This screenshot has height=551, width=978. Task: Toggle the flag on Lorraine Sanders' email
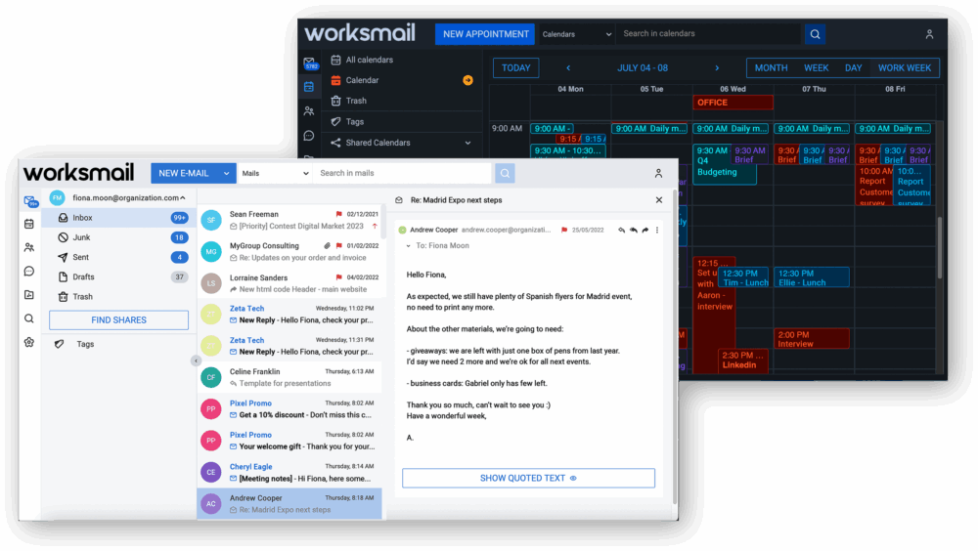click(x=337, y=277)
